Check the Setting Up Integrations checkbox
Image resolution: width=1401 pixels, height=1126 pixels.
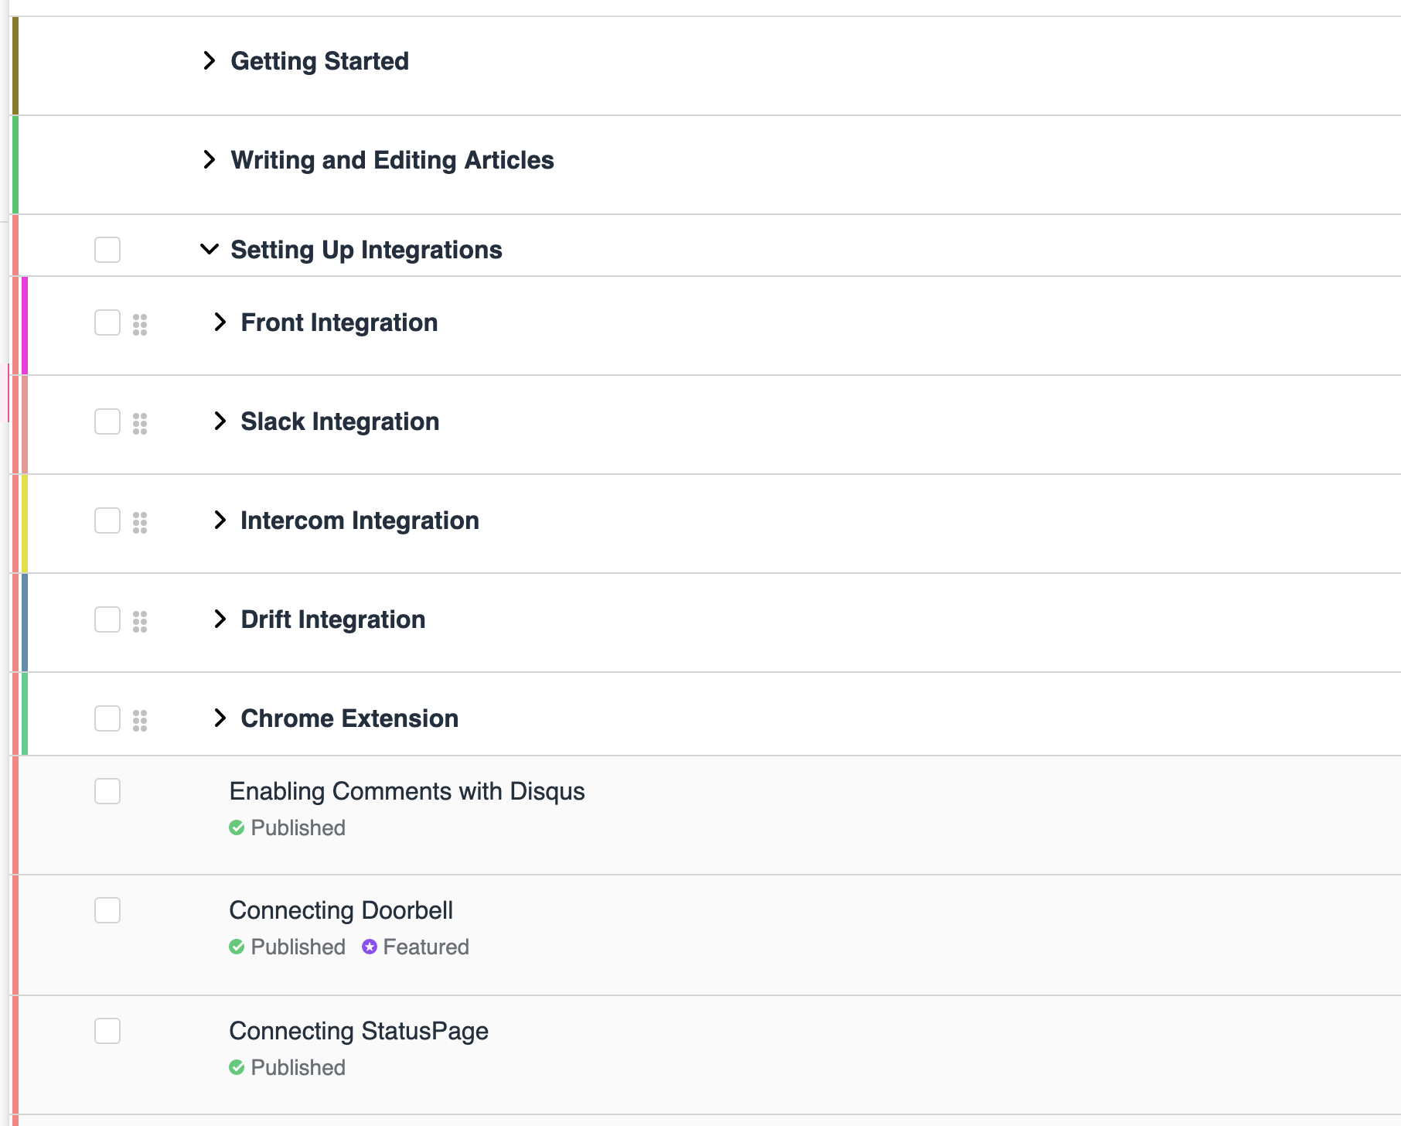(x=107, y=250)
